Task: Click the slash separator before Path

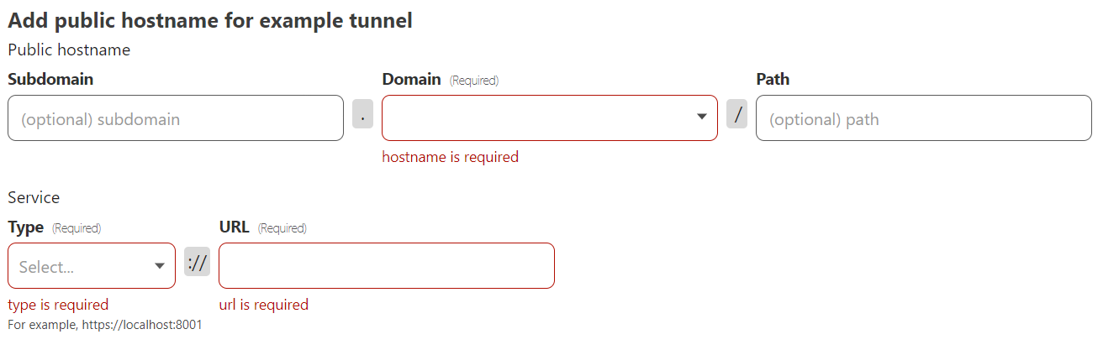Action: coord(736,114)
